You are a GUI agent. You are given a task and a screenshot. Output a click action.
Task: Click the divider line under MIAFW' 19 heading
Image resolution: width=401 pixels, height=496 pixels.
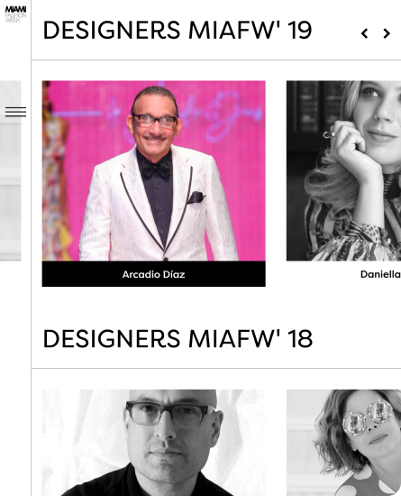(x=216, y=60)
